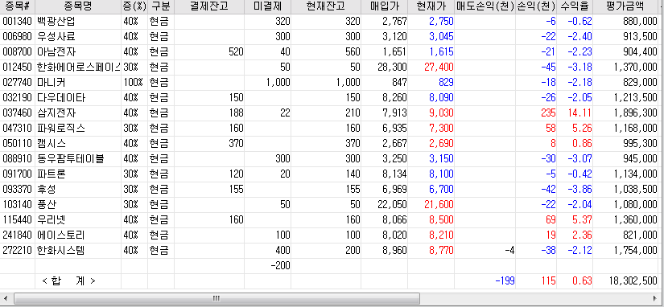Click the 미결제 column header

267,6
